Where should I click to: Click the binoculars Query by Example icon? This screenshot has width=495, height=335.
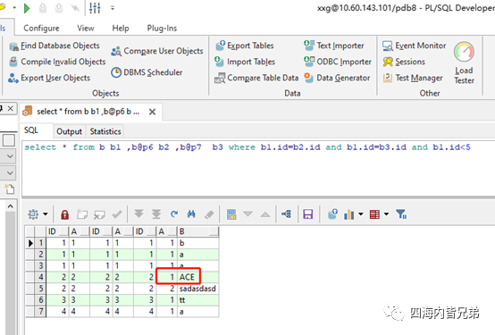[191, 214]
